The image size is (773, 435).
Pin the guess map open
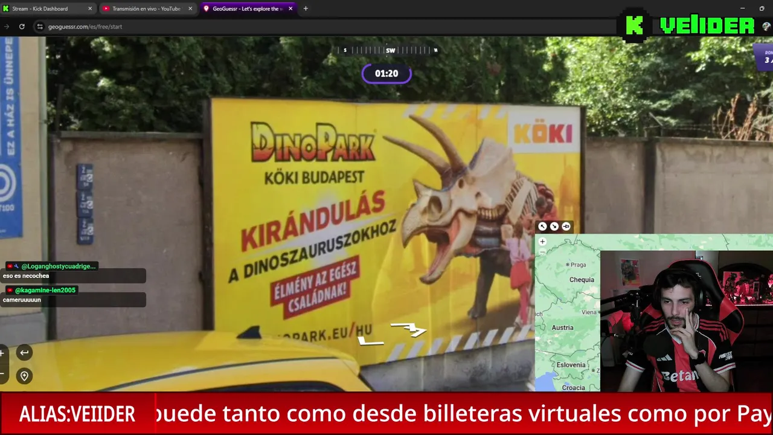(566, 227)
